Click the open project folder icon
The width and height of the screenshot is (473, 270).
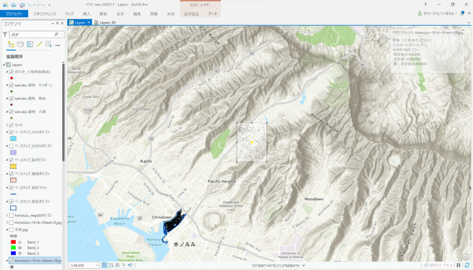pos(14,5)
